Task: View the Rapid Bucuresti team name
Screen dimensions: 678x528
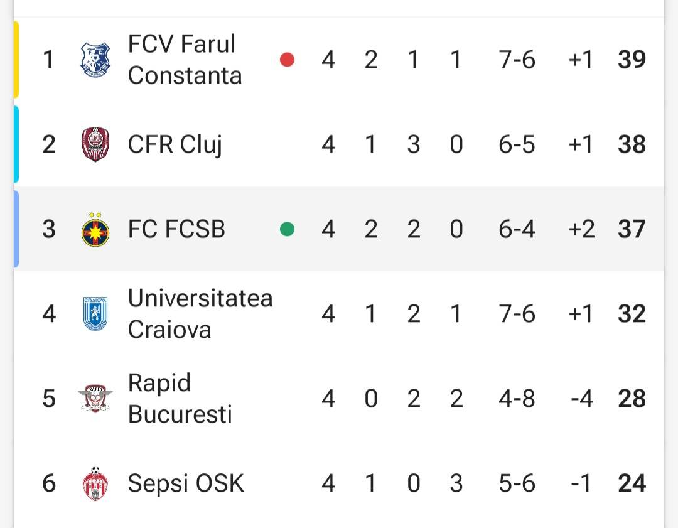Action: (180, 398)
